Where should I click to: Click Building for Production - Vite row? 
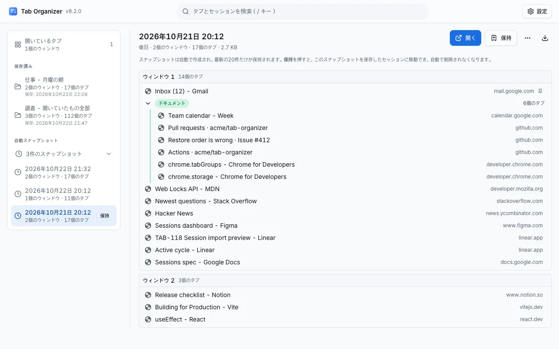coord(345,307)
